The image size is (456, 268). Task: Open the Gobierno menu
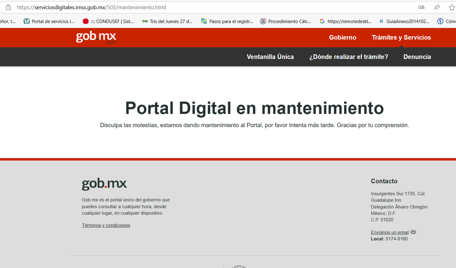coord(343,37)
